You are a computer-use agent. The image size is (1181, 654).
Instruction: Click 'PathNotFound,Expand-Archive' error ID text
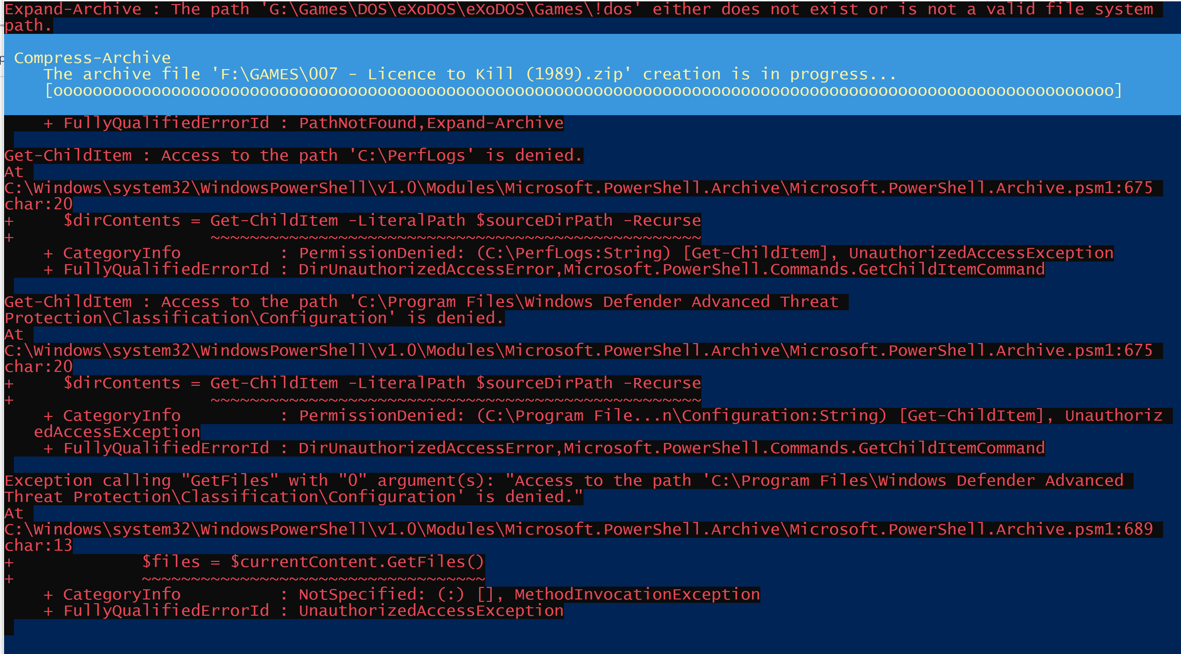[x=431, y=123]
